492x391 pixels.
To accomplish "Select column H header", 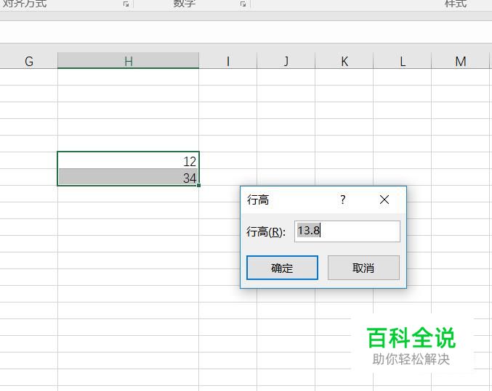I will point(129,60).
